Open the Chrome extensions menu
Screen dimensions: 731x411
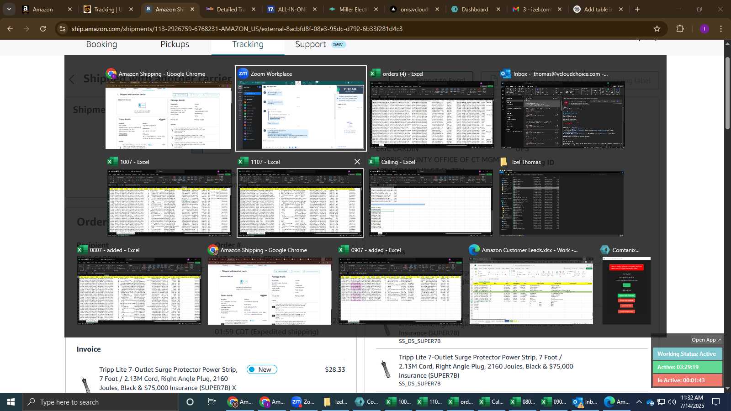[x=680, y=29]
